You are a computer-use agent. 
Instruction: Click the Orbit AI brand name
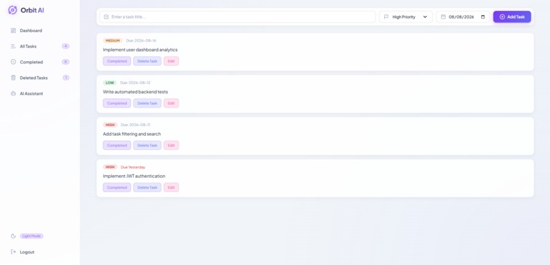coord(32,10)
